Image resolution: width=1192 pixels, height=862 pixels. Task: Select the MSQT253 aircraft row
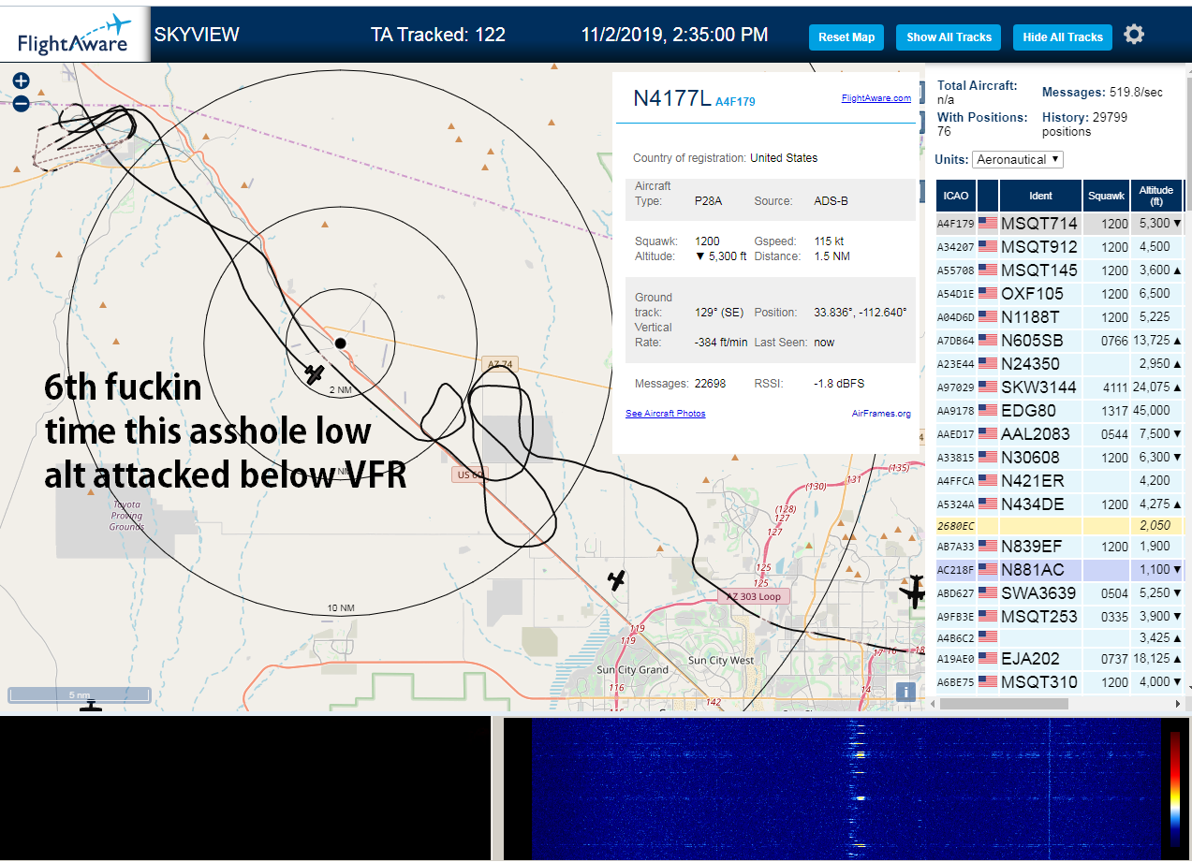[x=1060, y=617]
